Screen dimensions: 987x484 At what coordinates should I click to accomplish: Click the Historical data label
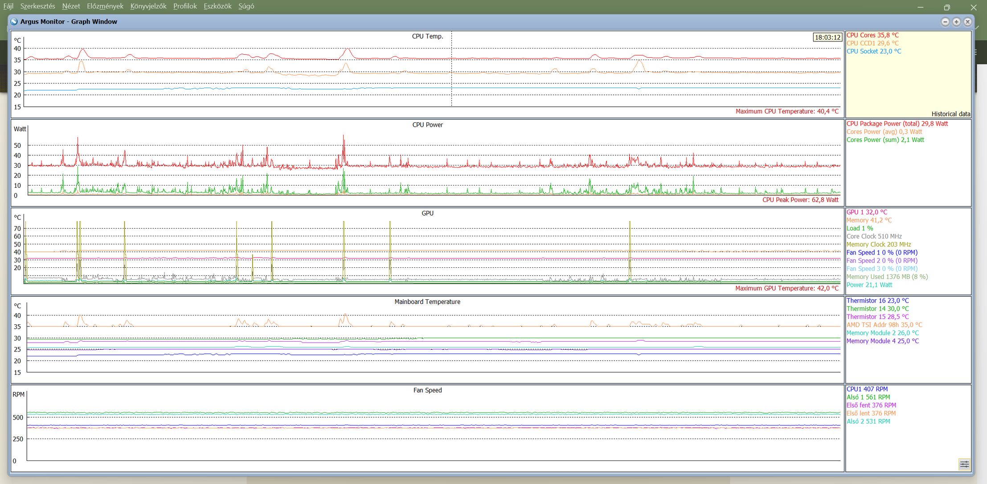click(x=950, y=114)
